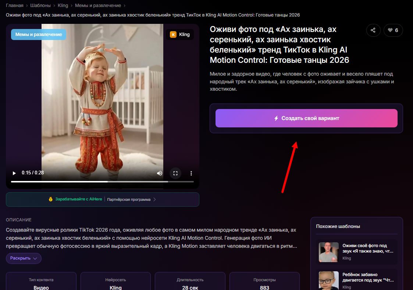Mute the video with the speaker icon
The image size is (413, 290).
click(160, 173)
